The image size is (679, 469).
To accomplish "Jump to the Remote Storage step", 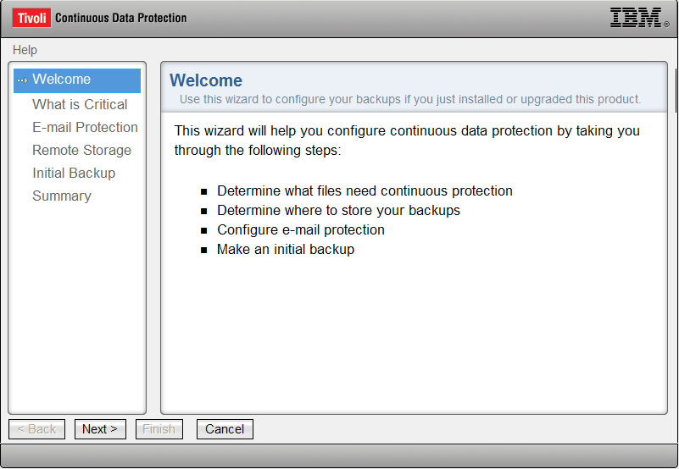I will click(x=81, y=150).
